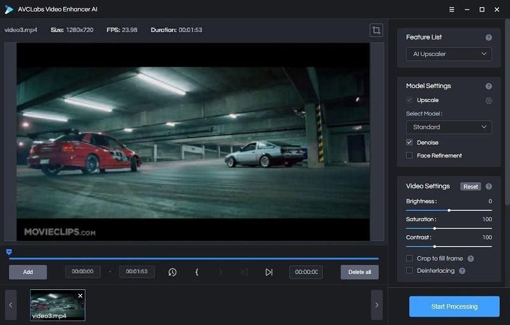
Task: Adjust the Saturation slider handle
Action: [x=435, y=229]
